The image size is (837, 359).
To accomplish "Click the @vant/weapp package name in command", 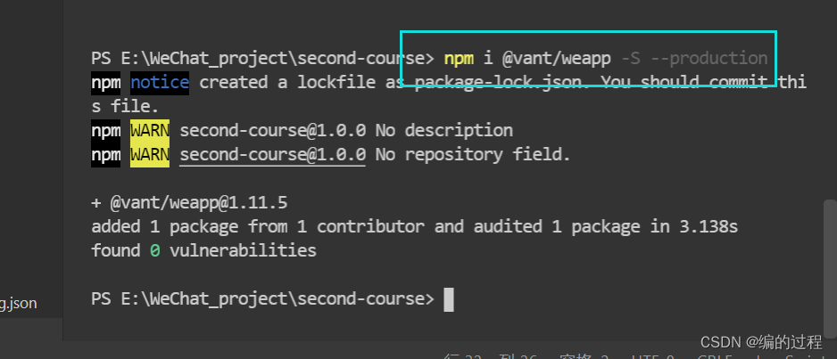I will (x=557, y=58).
